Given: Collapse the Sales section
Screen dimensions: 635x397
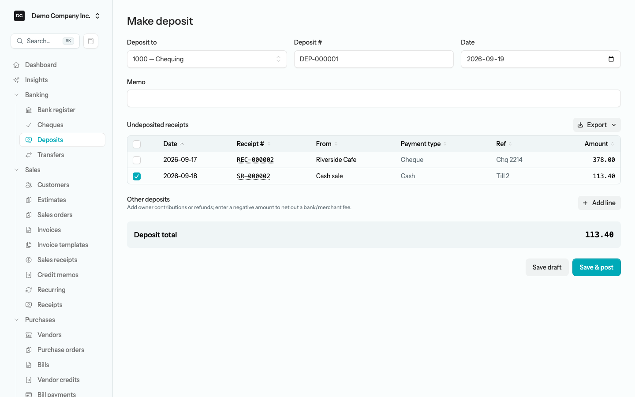Looking at the screenshot, I should tap(16, 170).
